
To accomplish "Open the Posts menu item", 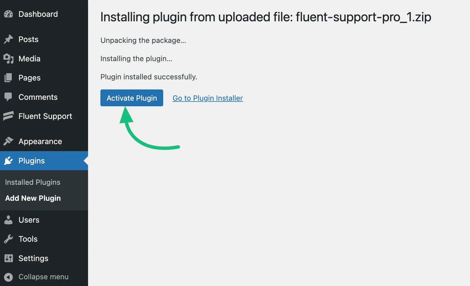I will tap(28, 39).
